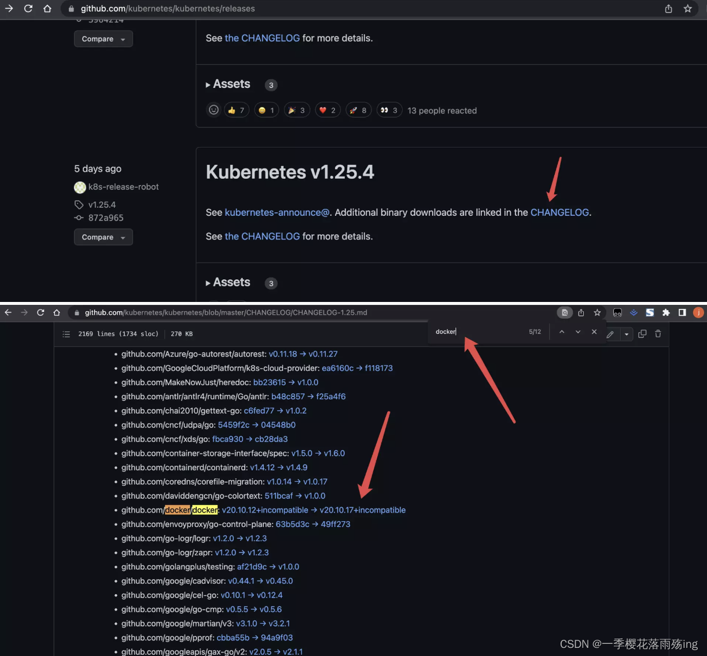Screen dimensions: 707x656
Task: Reload the releases page in the upper browser
Action: [28, 9]
